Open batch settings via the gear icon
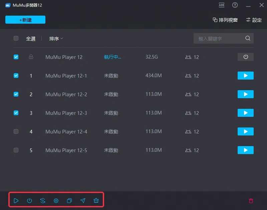Image resolution: width=267 pixels, height=210 pixels. 56,201
